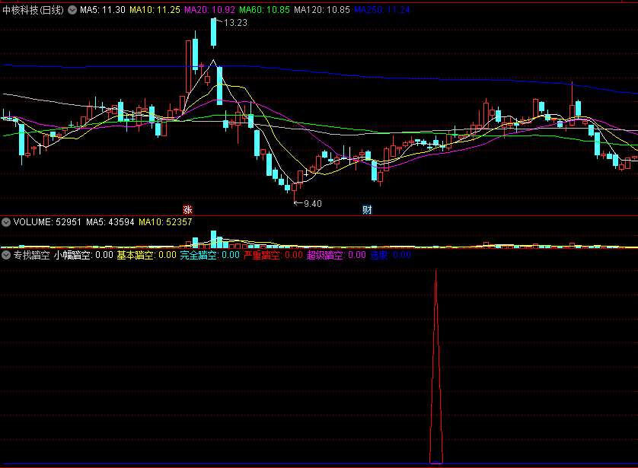The height and width of the screenshot is (468, 638).
Task: Select the 严重踏空: 0.00 value
Action: click(273, 255)
